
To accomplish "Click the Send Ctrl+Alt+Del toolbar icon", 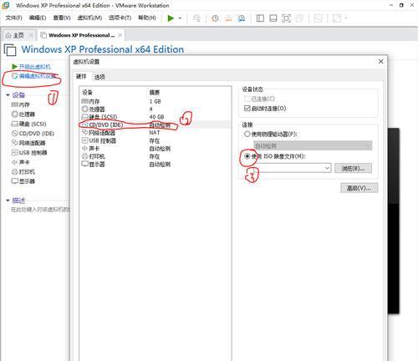I will (x=196, y=18).
